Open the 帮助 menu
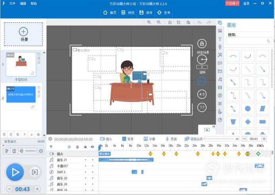 click(x=34, y=4)
